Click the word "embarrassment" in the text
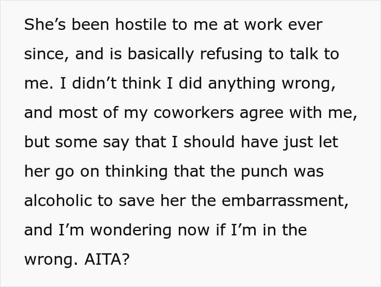381x287 pixels. 285,201
